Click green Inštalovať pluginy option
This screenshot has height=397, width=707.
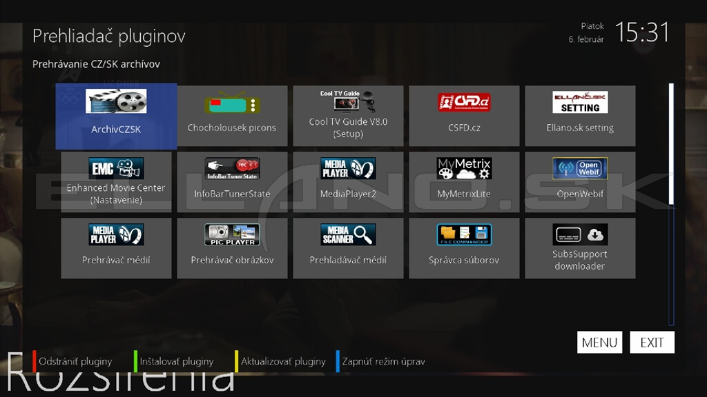pos(176,362)
